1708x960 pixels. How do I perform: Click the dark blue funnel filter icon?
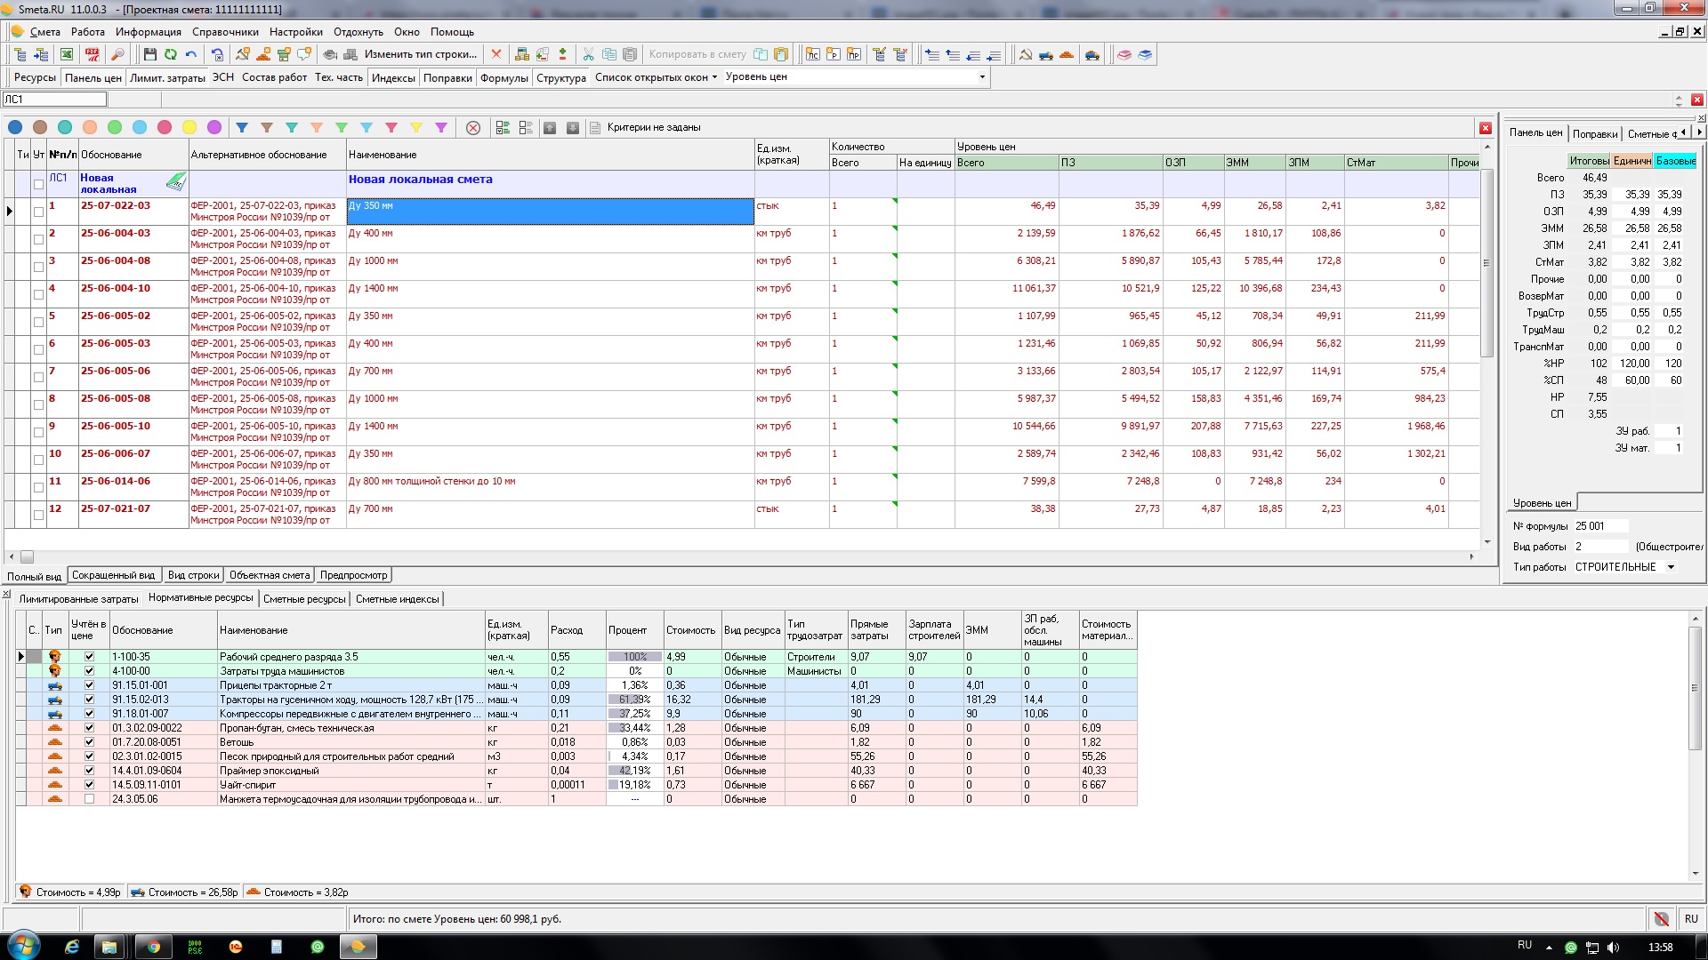(242, 128)
